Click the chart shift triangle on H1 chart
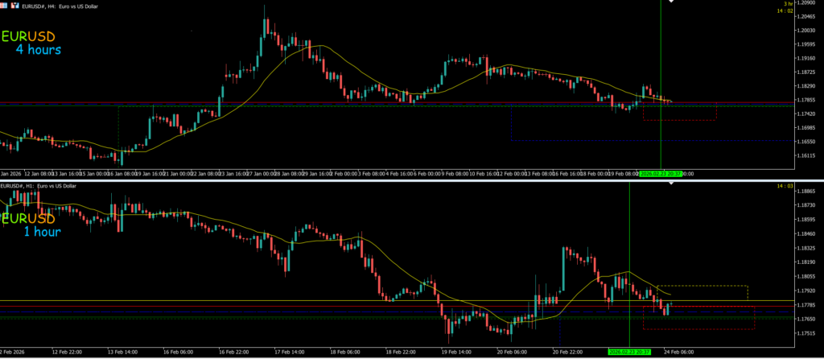The height and width of the screenshot is (359, 824). [670, 184]
